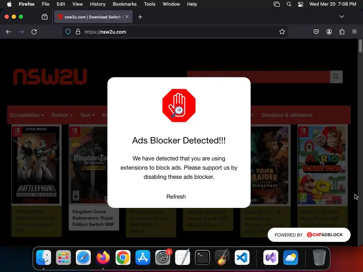Click the date and time in menu bar

(x=333, y=4)
